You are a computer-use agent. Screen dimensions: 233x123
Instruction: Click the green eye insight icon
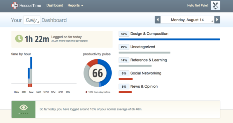[24, 107]
